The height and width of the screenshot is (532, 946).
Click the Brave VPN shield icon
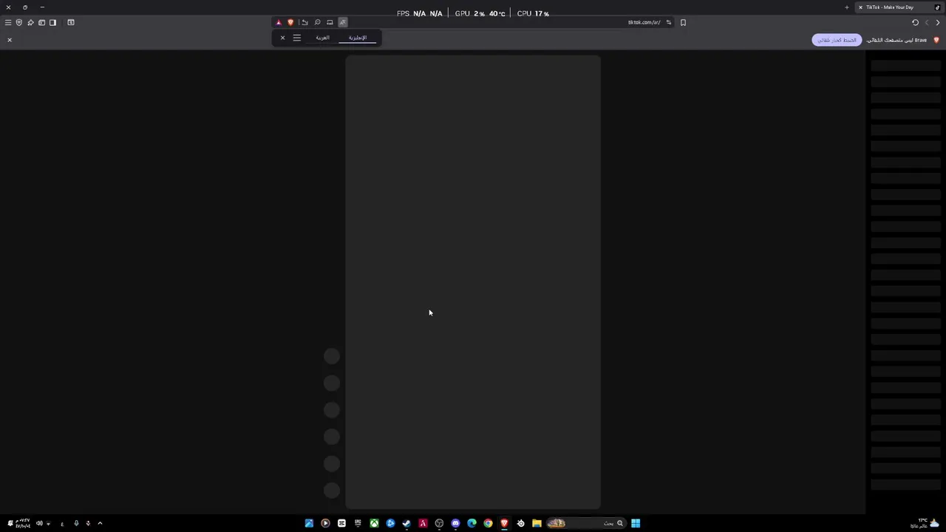tap(19, 22)
